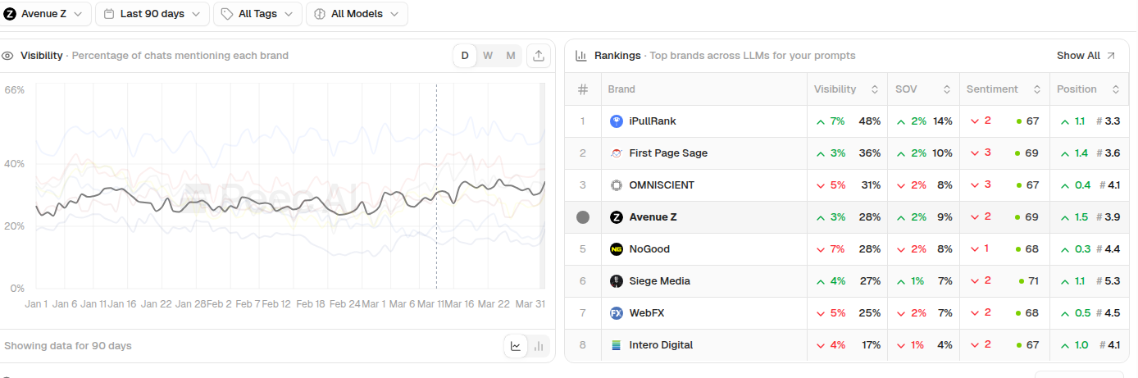Screen dimensions: 1138x378
Task: Click iPullRank visibility value 48%
Action: pyautogui.click(x=869, y=121)
